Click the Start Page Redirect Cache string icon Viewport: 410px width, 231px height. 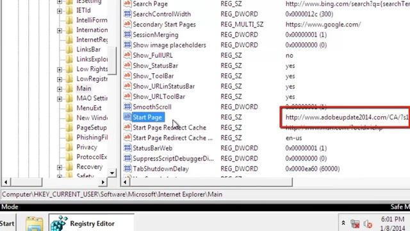point(127,128)
